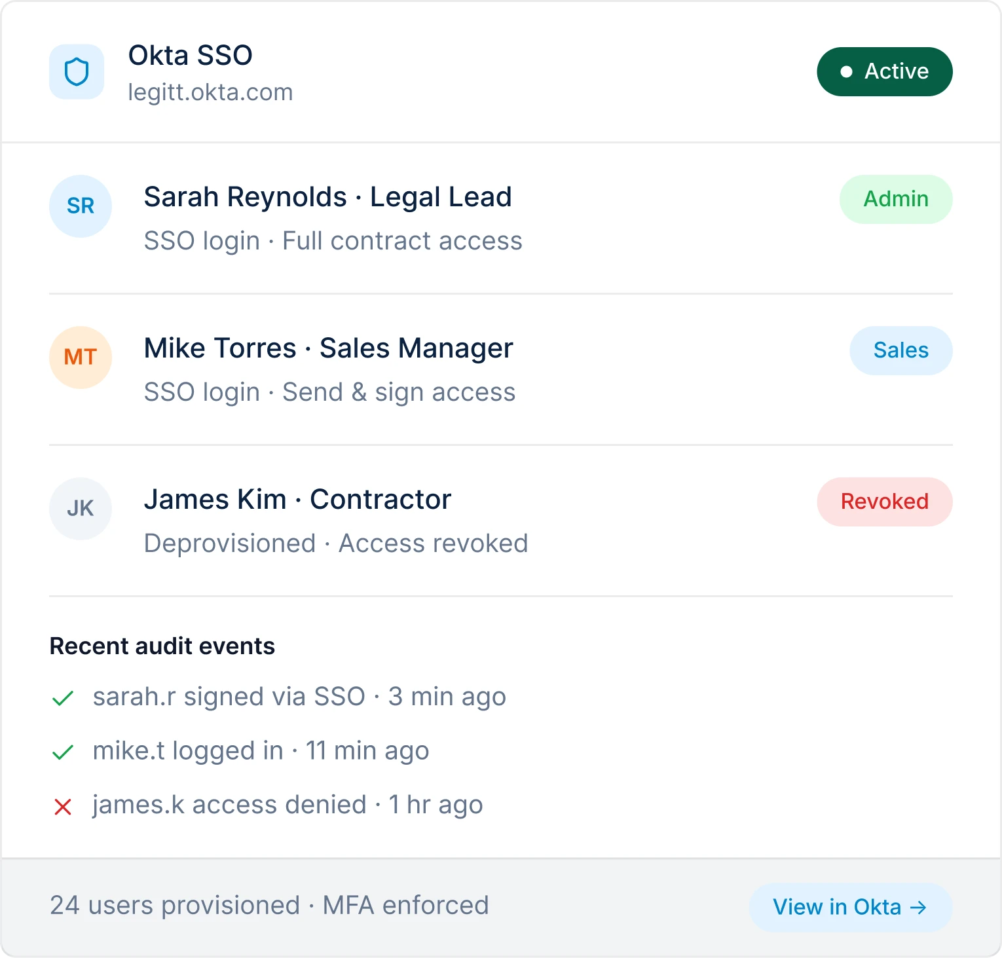Select Mike Torres' MT avatar
The height and width of the screenshot is (958, 1002).
coord(80,357)
